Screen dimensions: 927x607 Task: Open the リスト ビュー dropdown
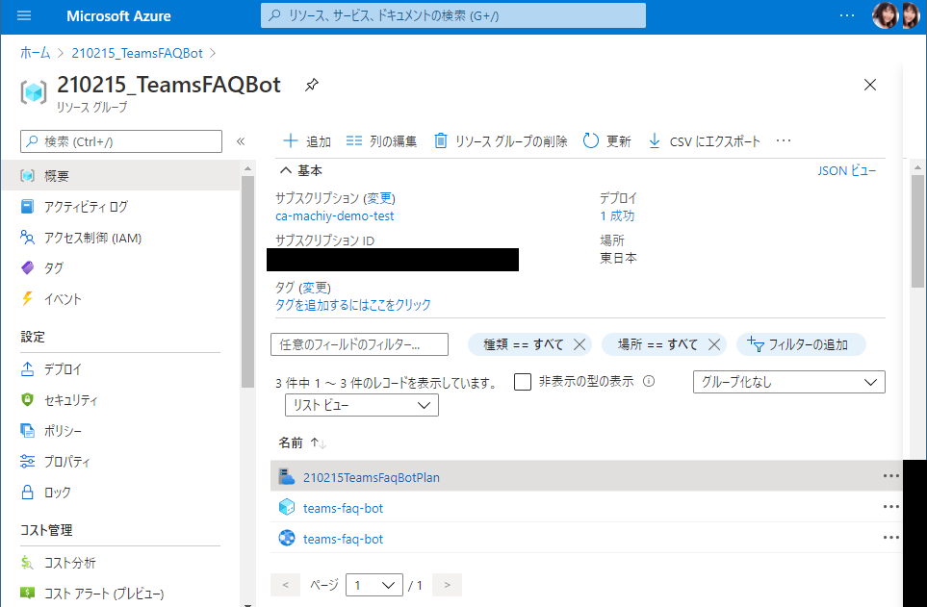coord(362,405)
